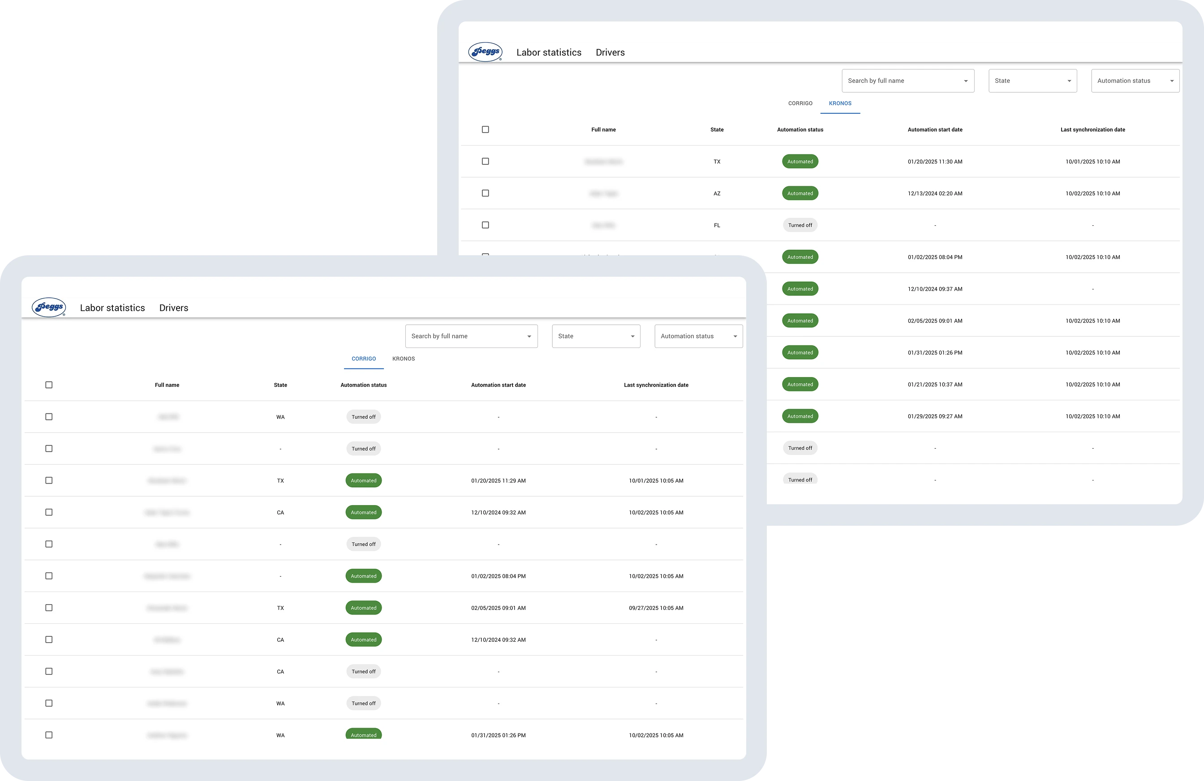1204x781 pixels.
Task: Open the Search by full name dropdown in back window
Action: pyautogui.click(x=907, y=81)
